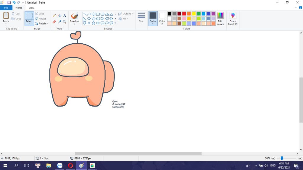303x170 pixels.
Task: Expand the Rotate dropdown
Action: tap(48, 24)
